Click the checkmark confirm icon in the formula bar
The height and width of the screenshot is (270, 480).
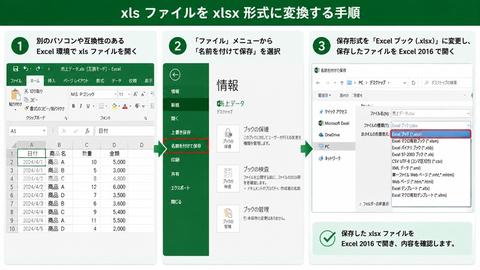click(76, 131)
